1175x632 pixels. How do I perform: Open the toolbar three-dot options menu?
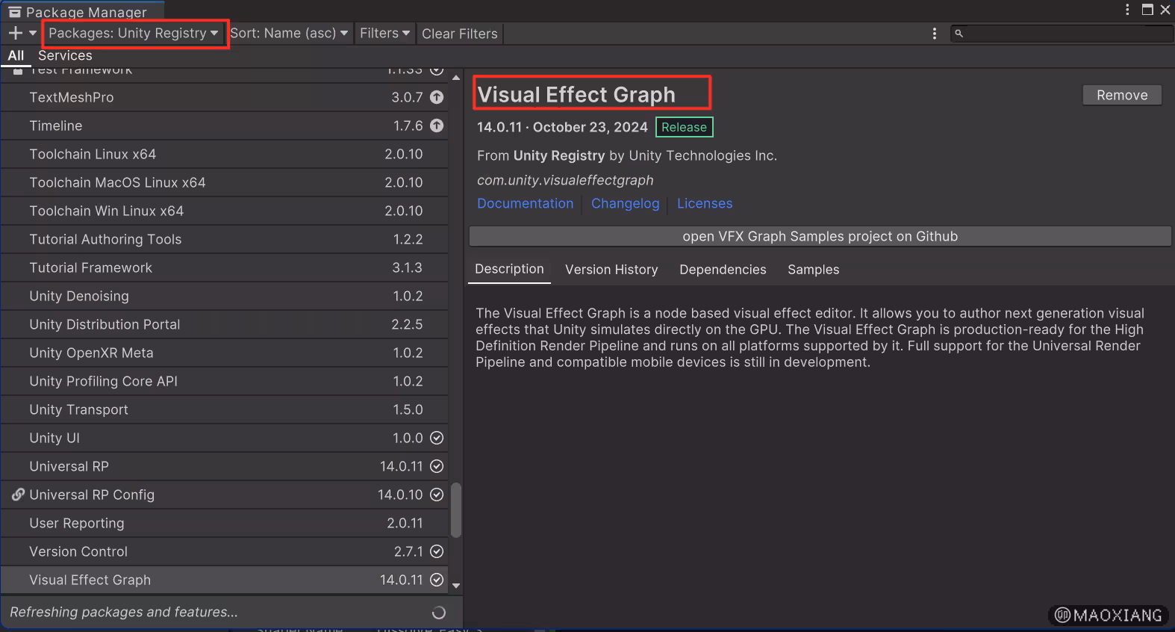pyautogui.click(x=934, y=34)
